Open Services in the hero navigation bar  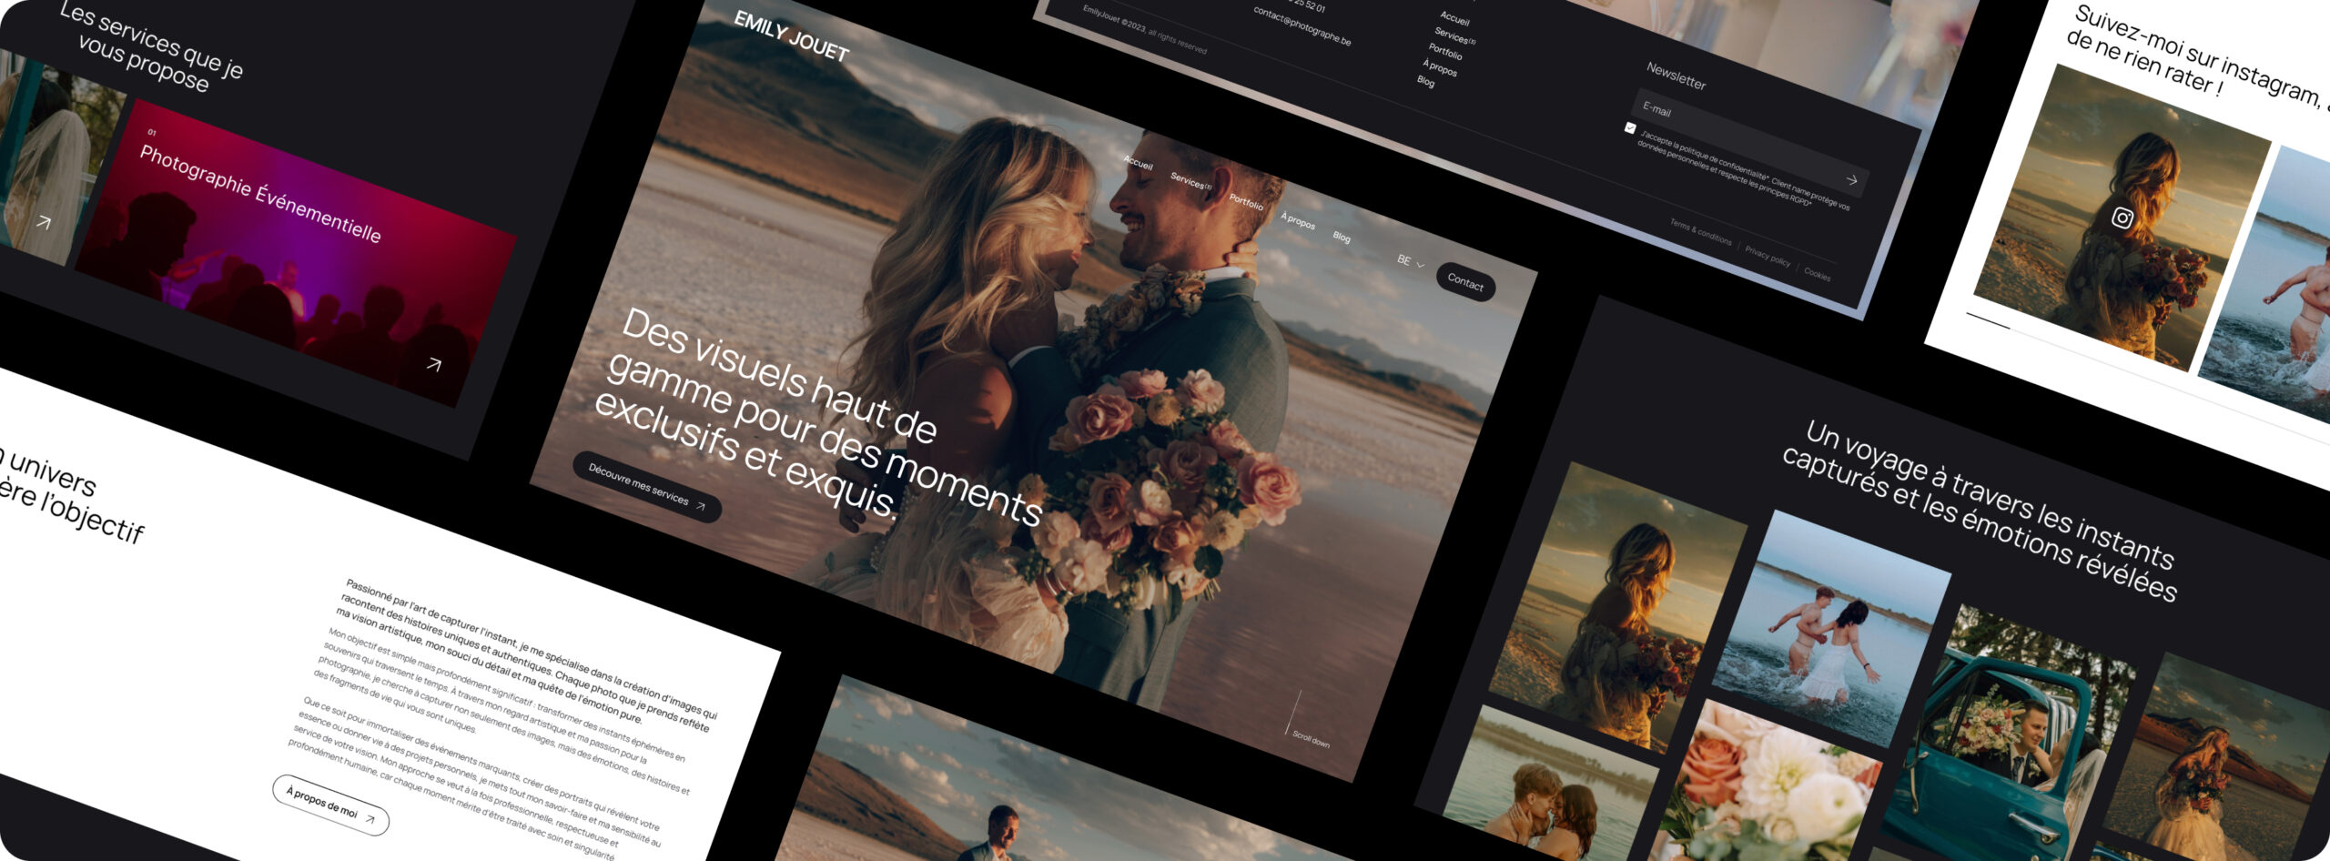point(1190,180)
